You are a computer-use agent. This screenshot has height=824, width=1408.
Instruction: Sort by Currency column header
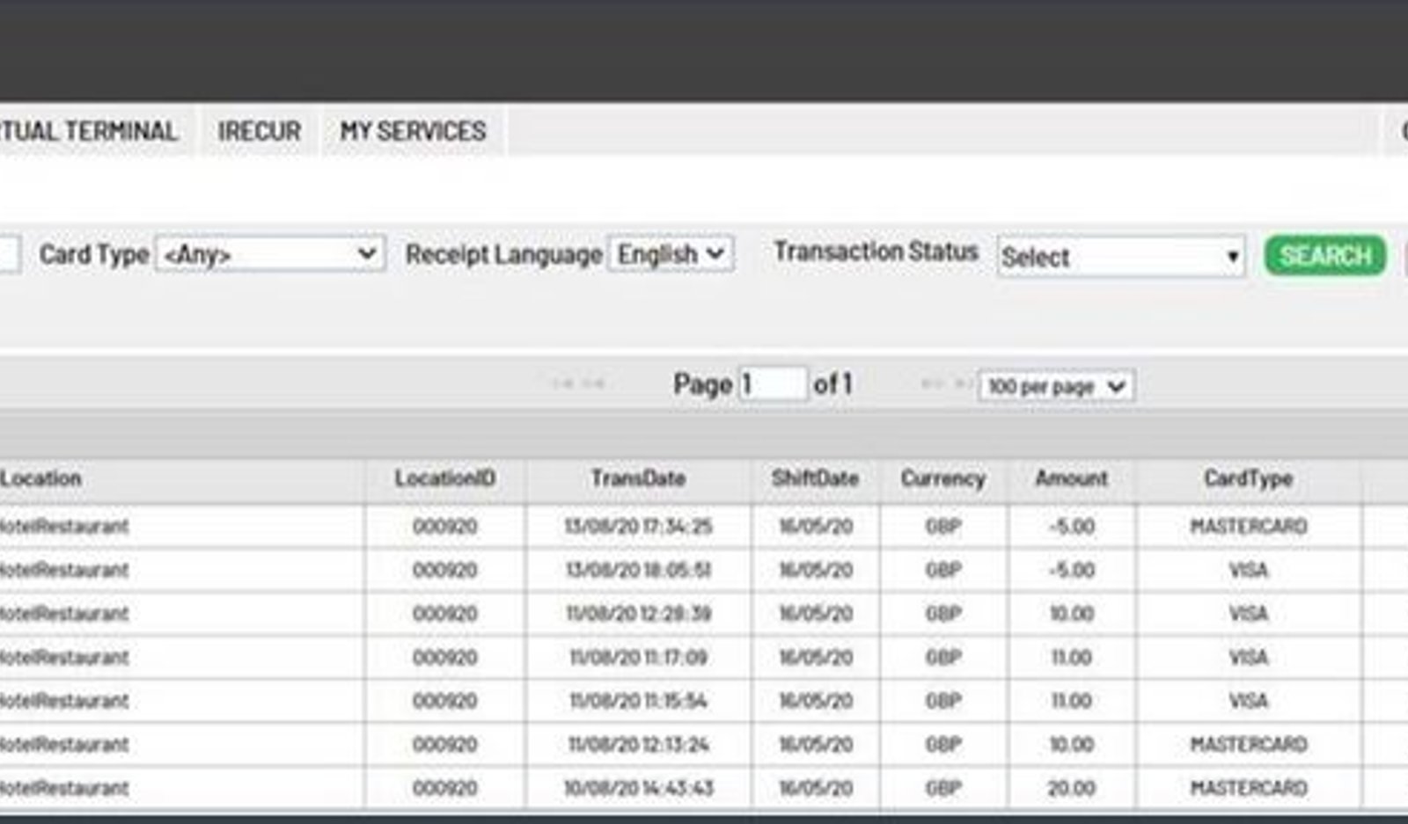coord(942,478)
